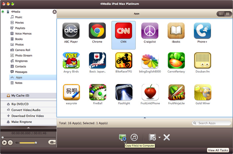The image size is (233, 154).
Task: Click the copy to iTunes music note icon
Action: point(134,137)
